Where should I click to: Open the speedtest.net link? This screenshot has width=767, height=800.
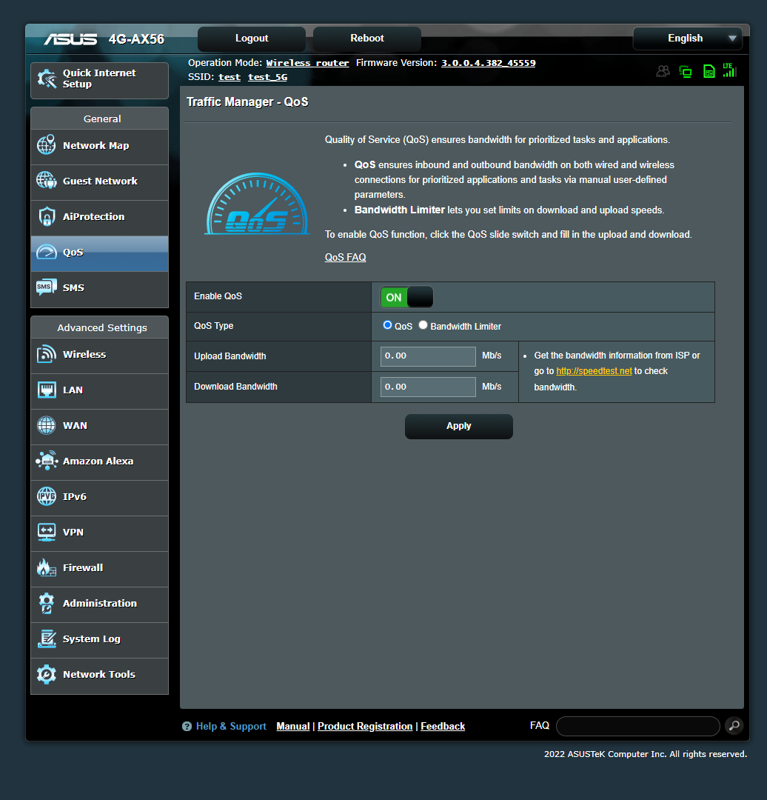tap(594, 371)
